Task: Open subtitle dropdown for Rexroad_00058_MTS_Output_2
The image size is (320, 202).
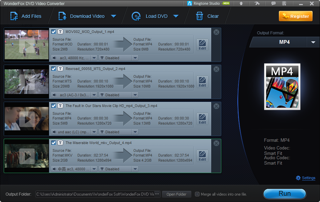Action: pyautogui.click(x=135, y=95)
